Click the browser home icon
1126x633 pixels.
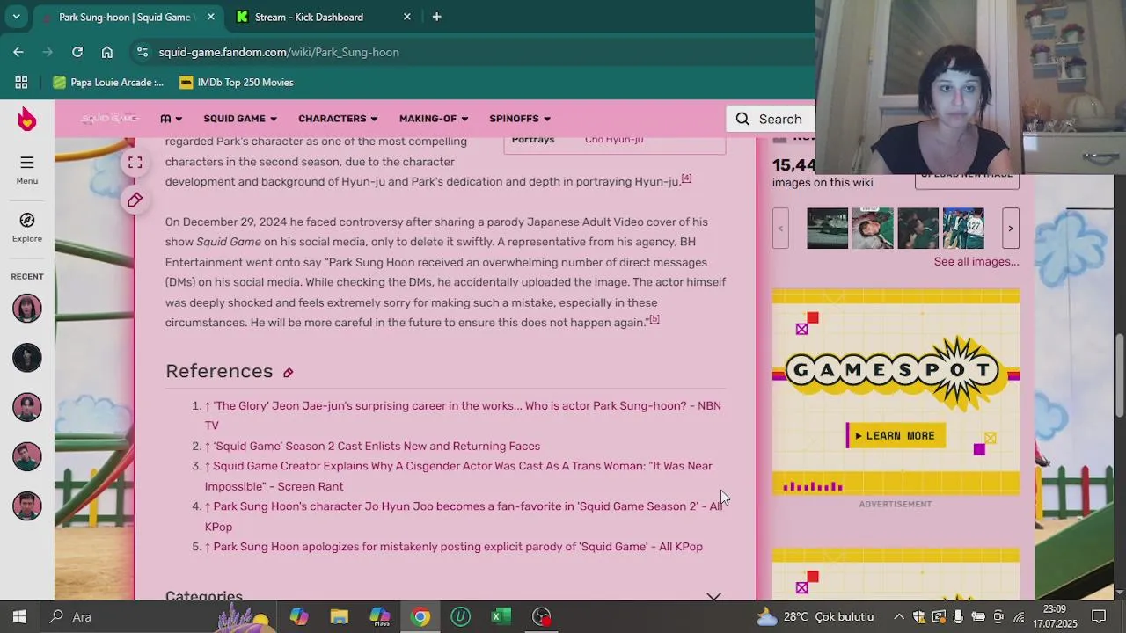coord(107,52)
